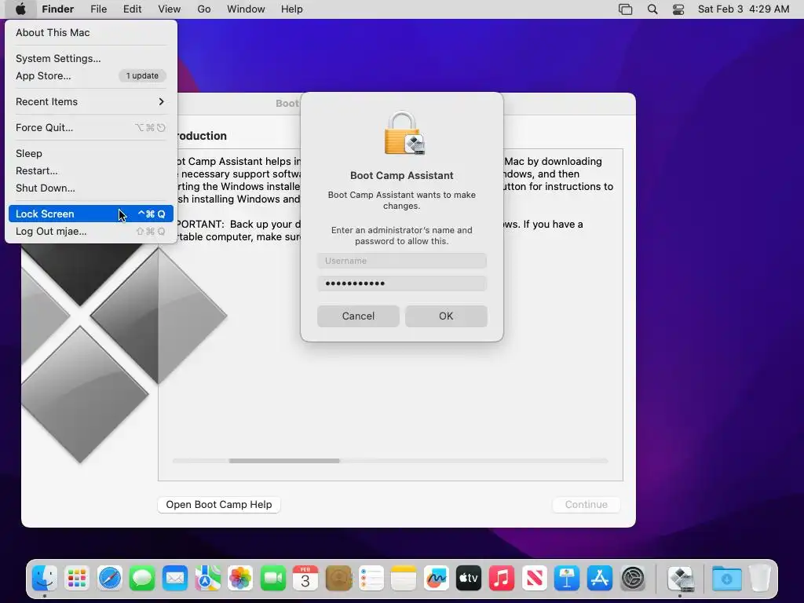
Task: Open Maps from the Dock
Action: coord(207,579)
